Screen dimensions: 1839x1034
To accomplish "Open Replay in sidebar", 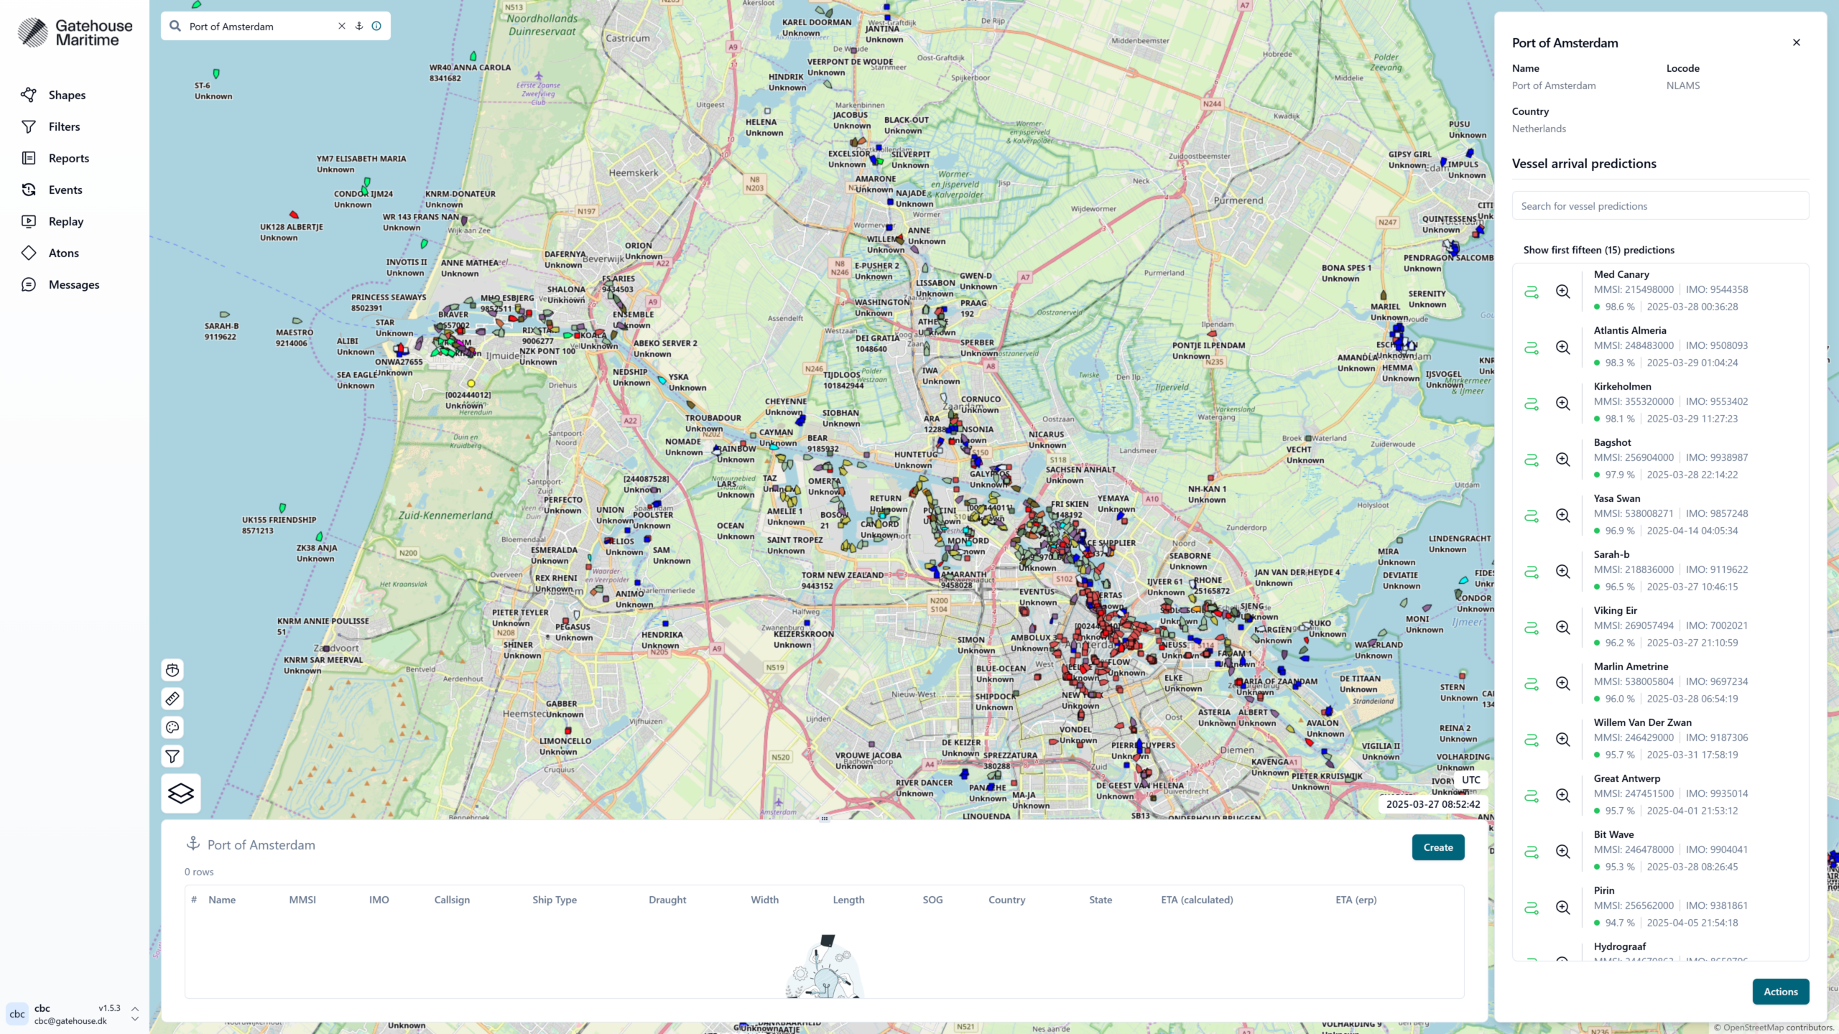I will [65, 221].
